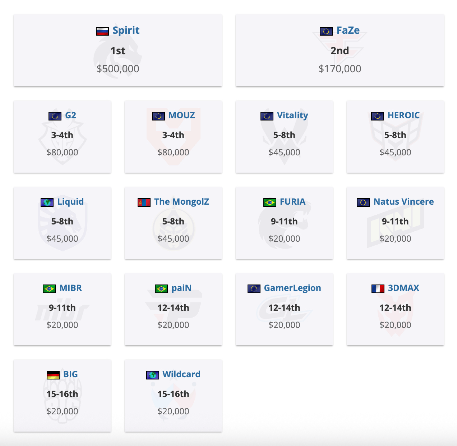Open the Spirit team page link
The width and height of the screenshot is (457, 446).
point(126,31)
